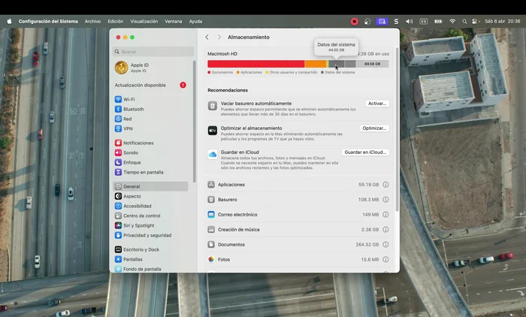Image resolution: width=526 pixels, height=317 pixels.
Task: Open the Apple menu
Action: tap(10, 22)
